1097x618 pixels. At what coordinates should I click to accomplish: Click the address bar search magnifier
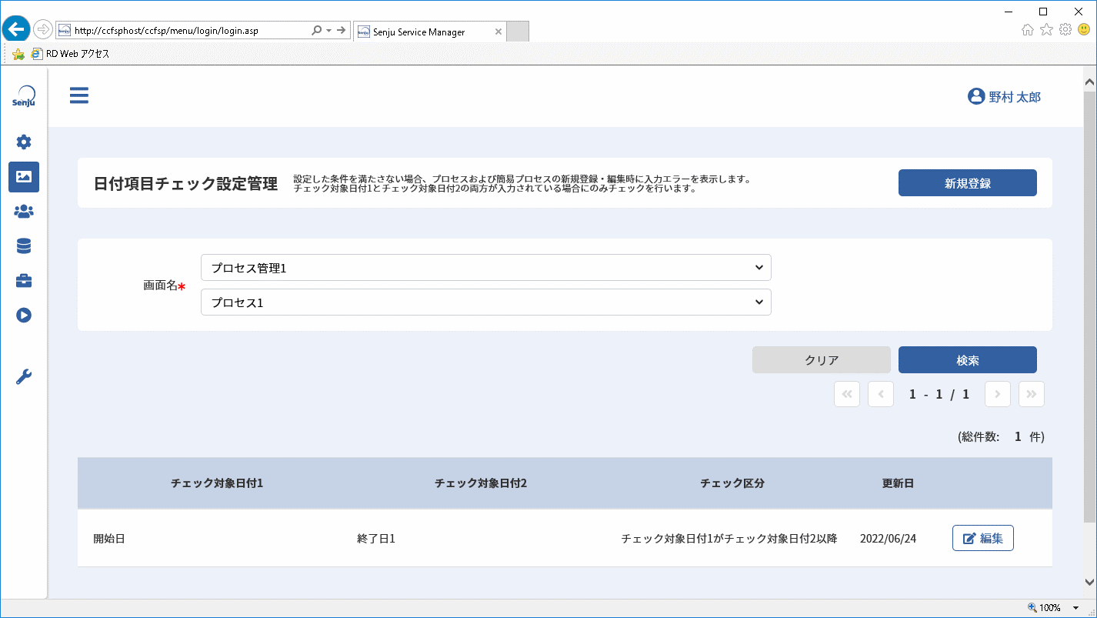[x=316, y=31]
